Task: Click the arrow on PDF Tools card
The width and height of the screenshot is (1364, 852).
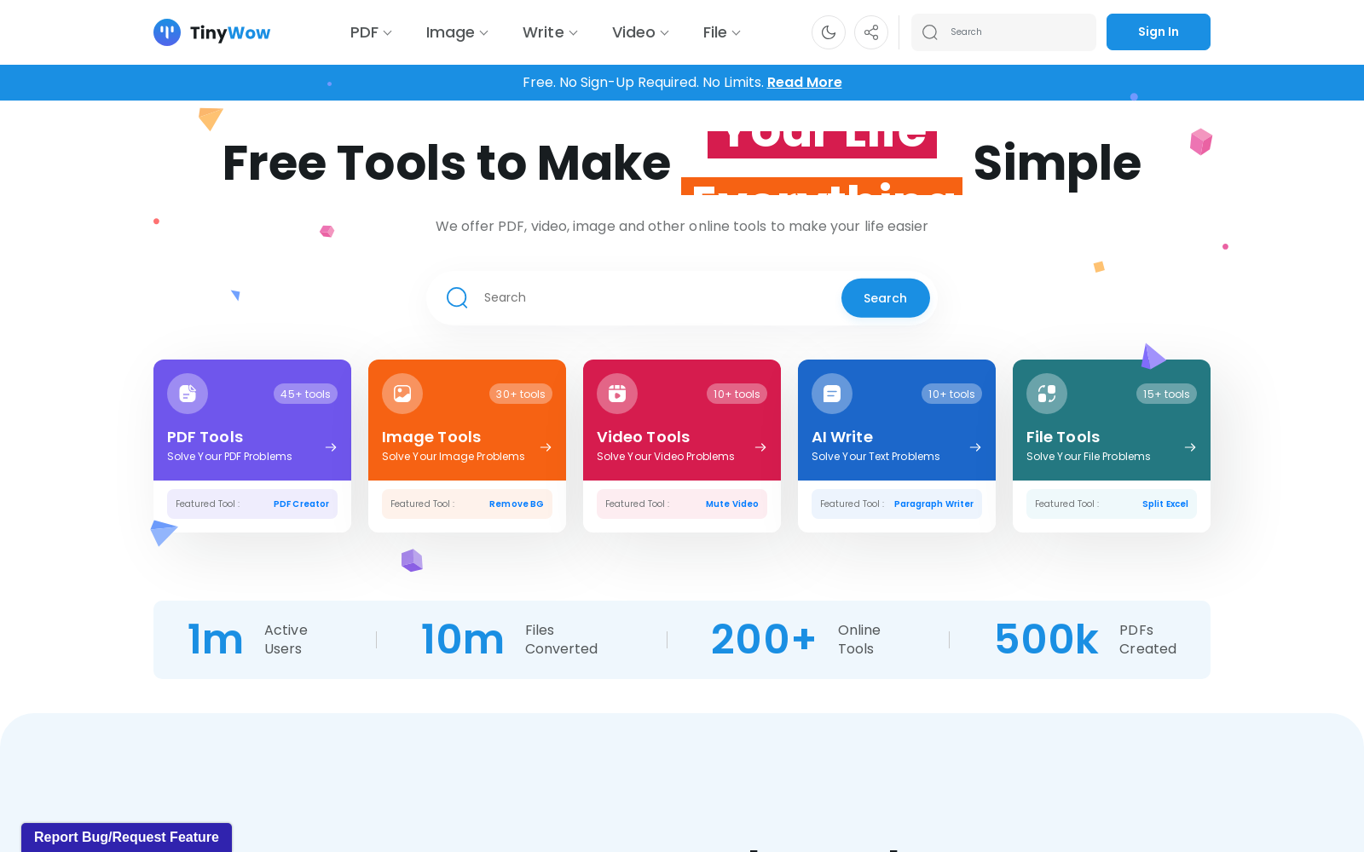Action: [331, 447]
